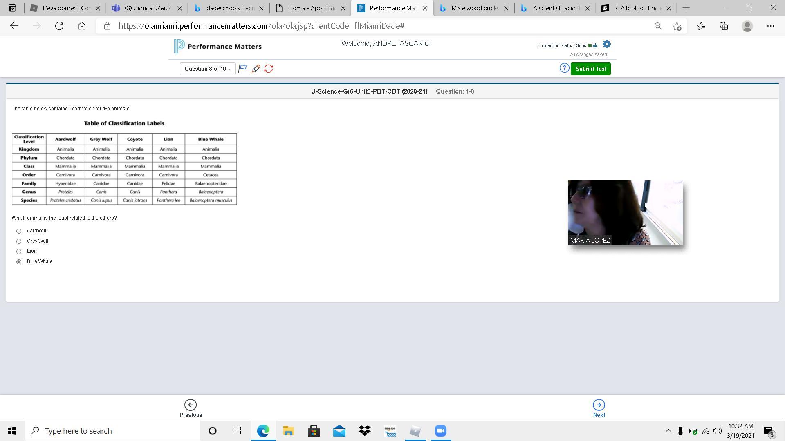Flag this question with the flag icon
Screen dimensions: 785x441
[242, 69]
